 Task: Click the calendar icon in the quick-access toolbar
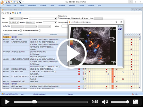(x=9, y=2)
